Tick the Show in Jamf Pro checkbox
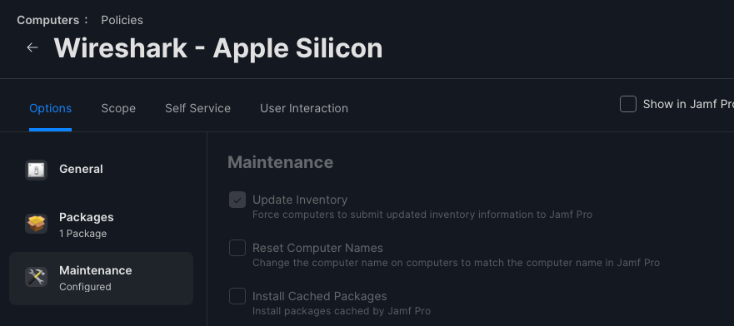 628,104
